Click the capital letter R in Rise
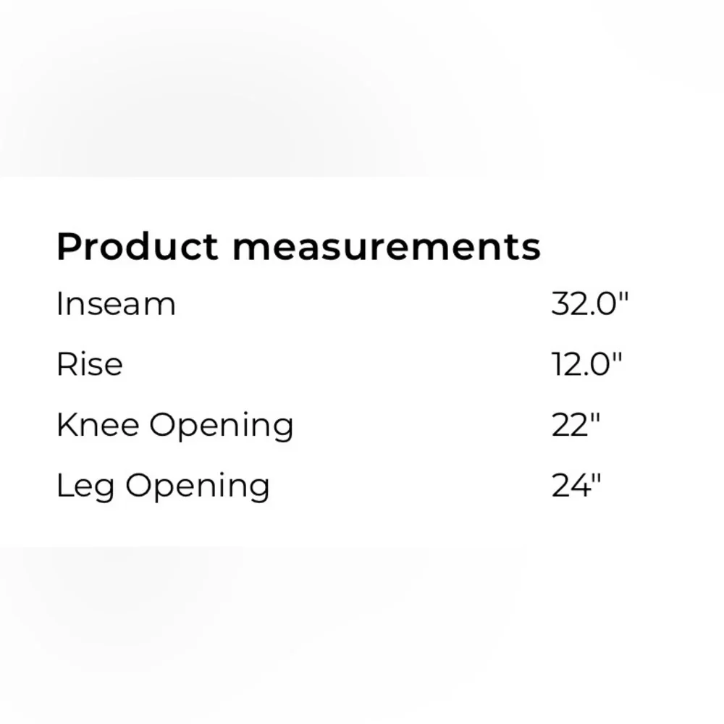The width and height of the screenshot is (724, 724). pyautogui.click(x=67, y=365)
